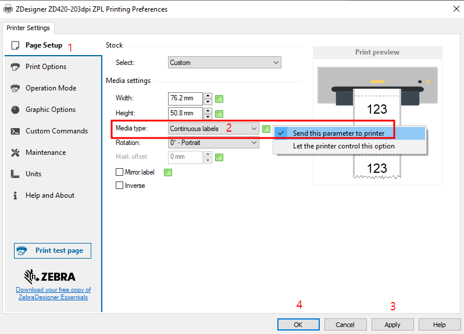
Task: Toggle the Inverse checkbox
Action: pyautogui.click(x=120, y=186)
